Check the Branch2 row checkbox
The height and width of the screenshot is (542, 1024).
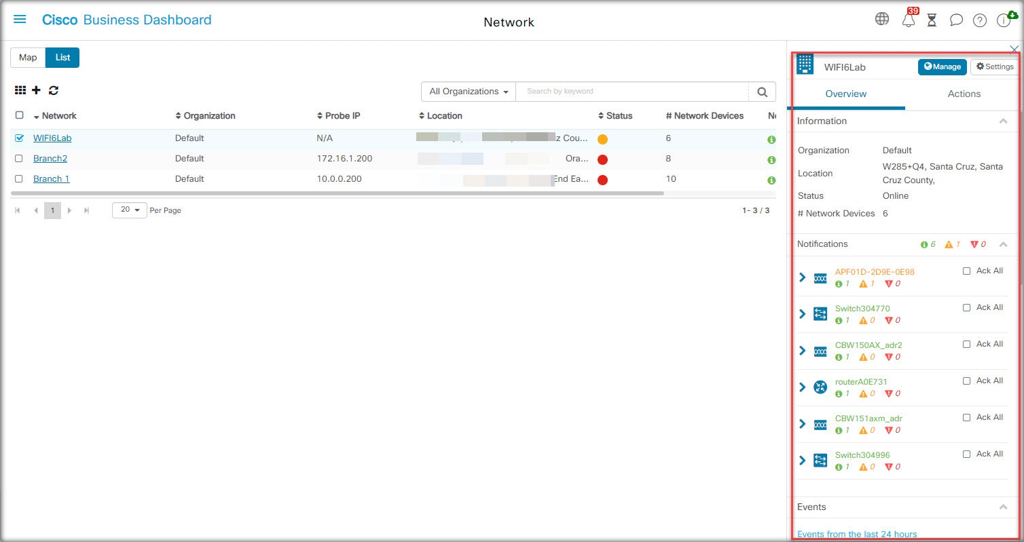(19, 158)
